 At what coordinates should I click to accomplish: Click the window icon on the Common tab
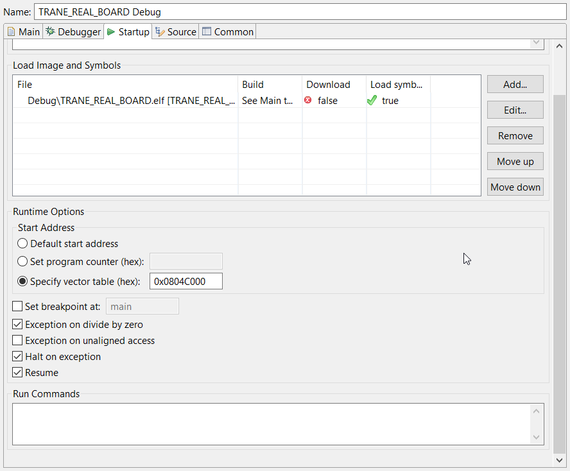pos(206,31)
